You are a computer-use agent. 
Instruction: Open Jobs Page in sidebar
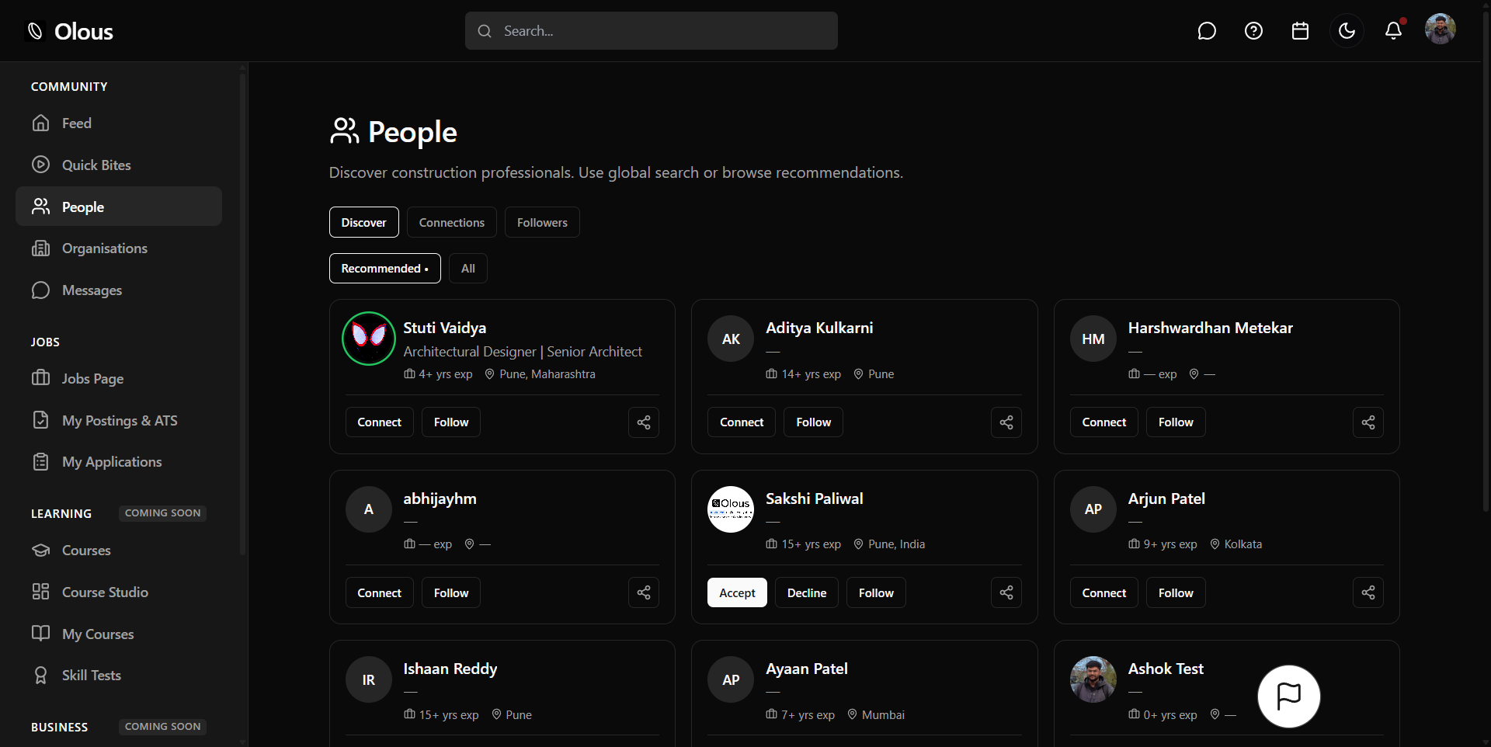[119, 378]
